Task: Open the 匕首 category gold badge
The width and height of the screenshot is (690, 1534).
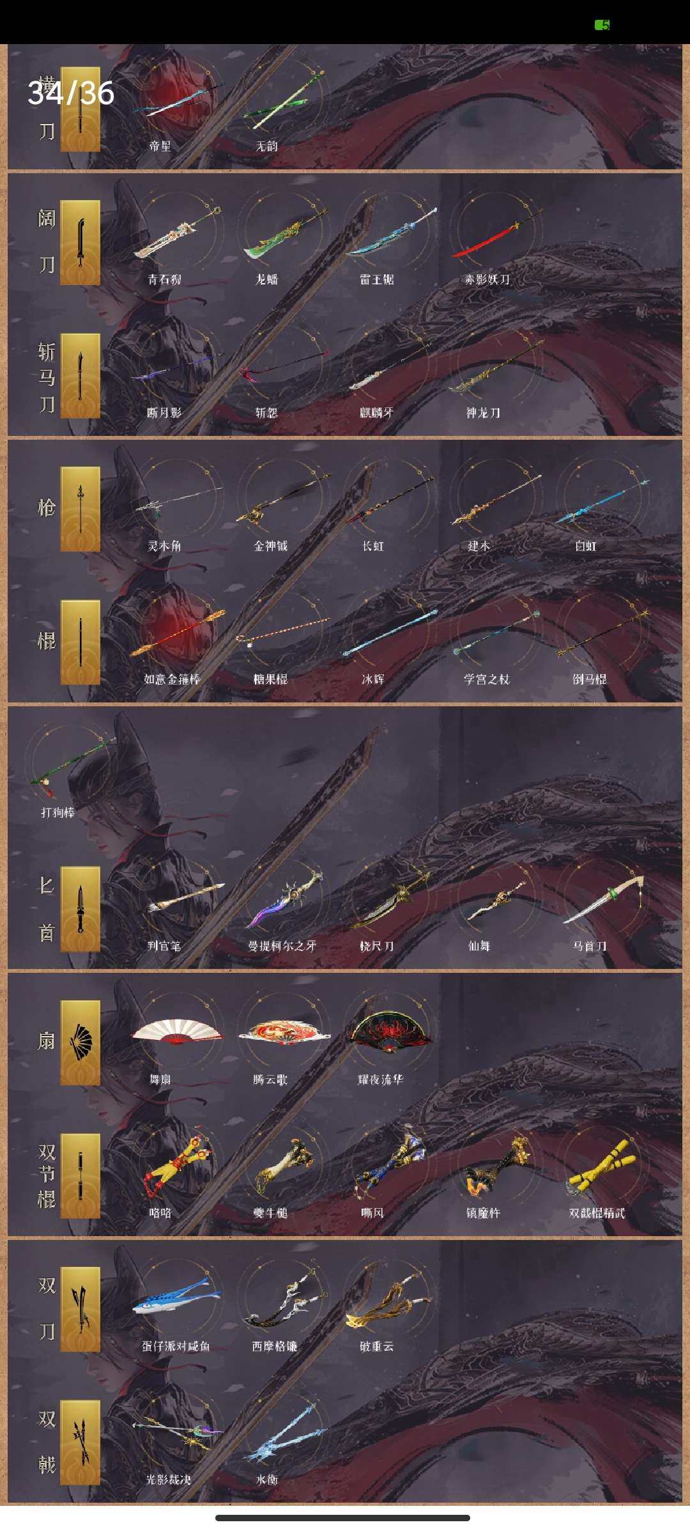Action: [x=80, y=909]
